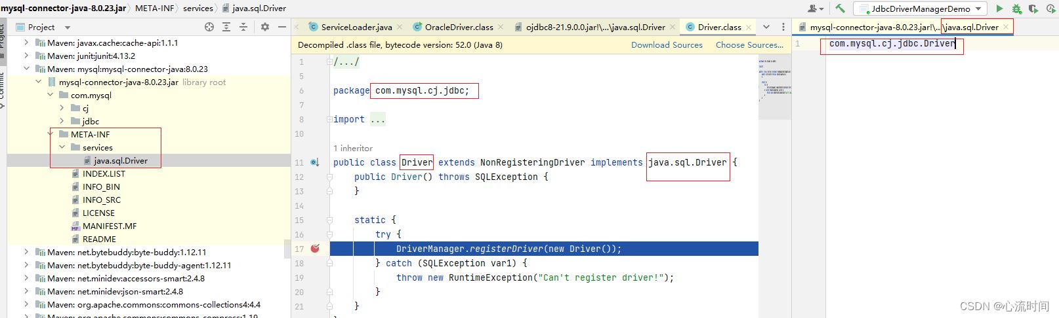Click com.mysql.cj.jdbc.Driver text in right editor

coord(892,44)
